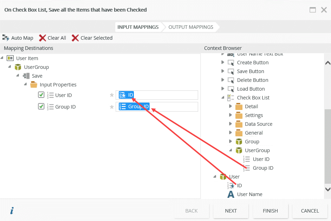
Task: Select the Input Mappings tab
Action: pos(138,27)
